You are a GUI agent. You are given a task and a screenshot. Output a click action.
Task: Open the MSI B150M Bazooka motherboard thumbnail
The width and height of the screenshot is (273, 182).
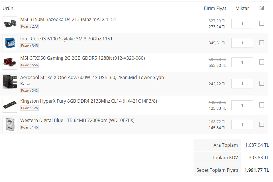[10, 24]
